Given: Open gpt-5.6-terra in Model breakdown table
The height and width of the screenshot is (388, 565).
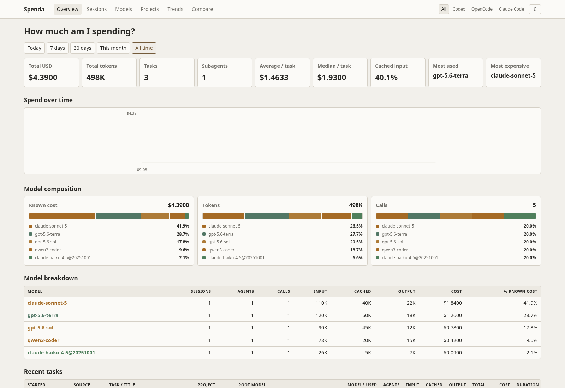Looking at the screenshot, I should (x=43, y=315).
